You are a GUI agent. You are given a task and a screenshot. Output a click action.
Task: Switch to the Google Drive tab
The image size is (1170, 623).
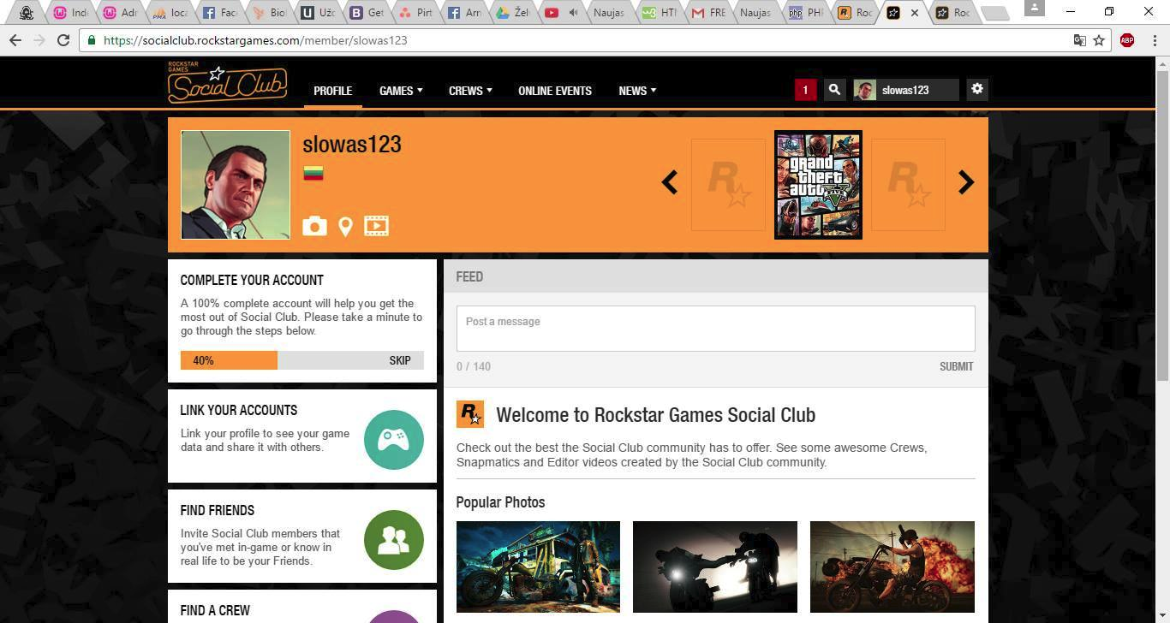(512, 13)
